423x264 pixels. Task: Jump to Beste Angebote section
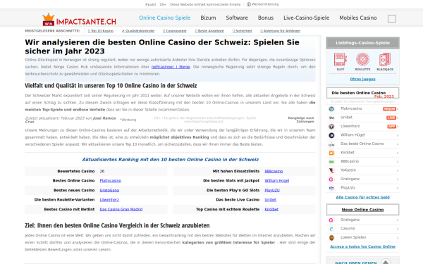coord(209,31)
